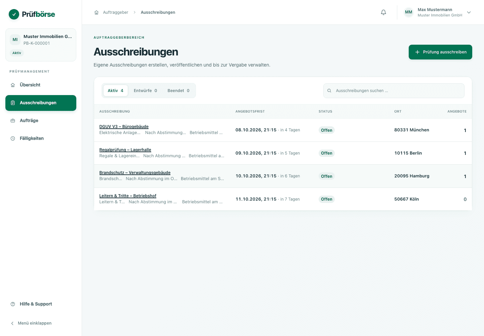484x336 pixels.
Task: Select Ausschreibungen in the sidebar menu
Action: pyautogui.click(x=41, y=103)
